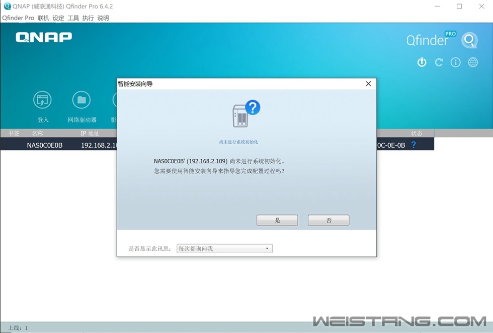Click the 登入 login icon

[42, 100]
